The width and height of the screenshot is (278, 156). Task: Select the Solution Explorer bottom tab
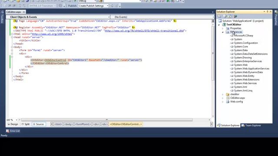(228, 125)
